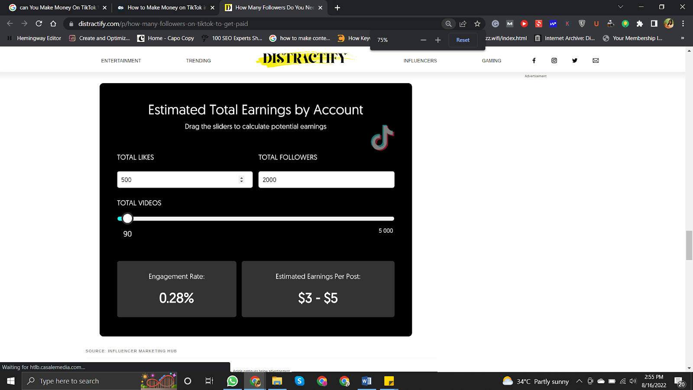The image size is (693, 390).
Task: Click the red YouTube-style extension icon
Action: (524, 24)
